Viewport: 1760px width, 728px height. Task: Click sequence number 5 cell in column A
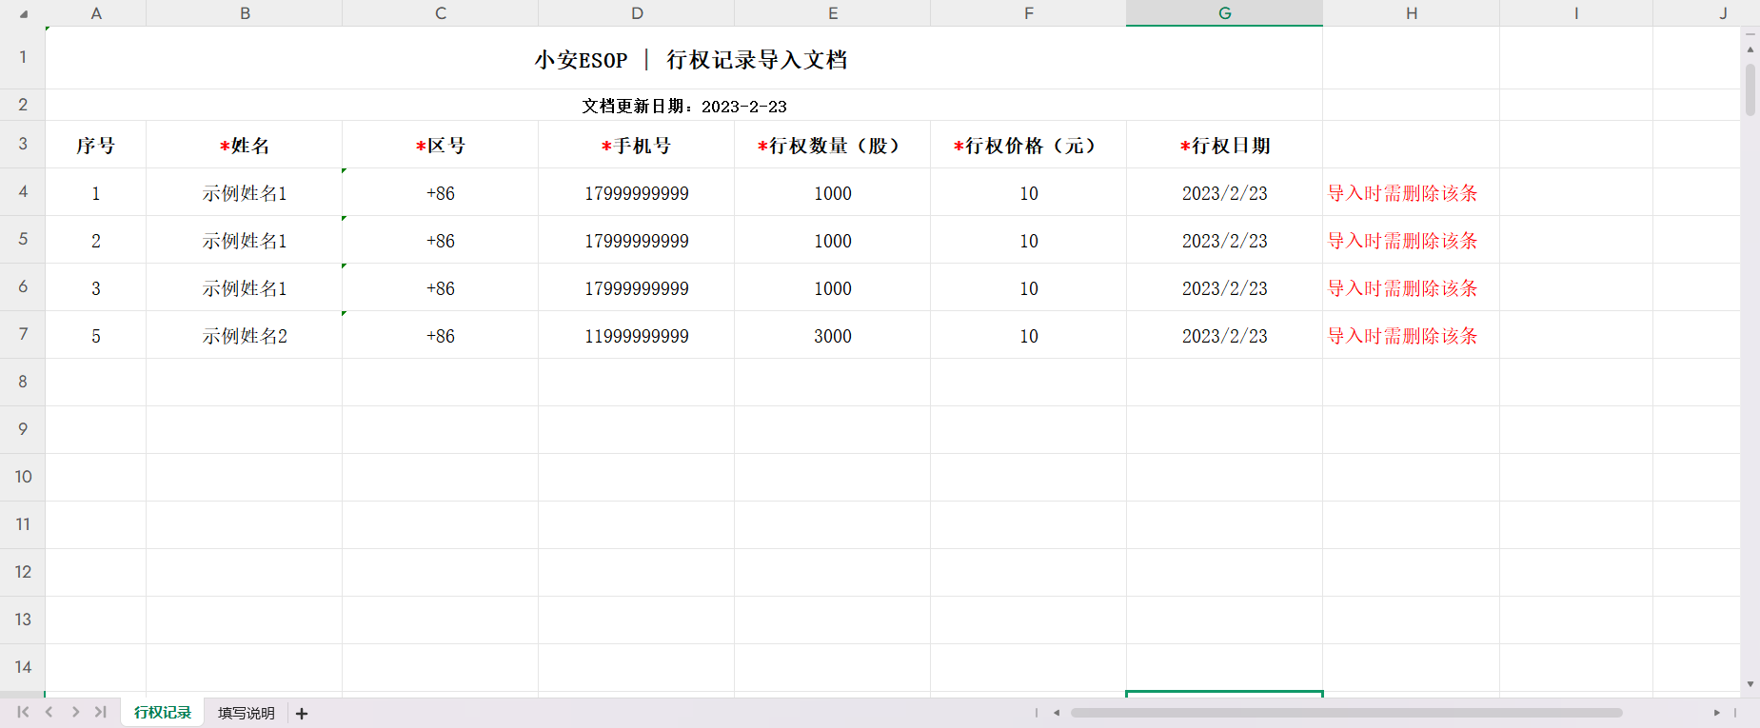(96, 335)
